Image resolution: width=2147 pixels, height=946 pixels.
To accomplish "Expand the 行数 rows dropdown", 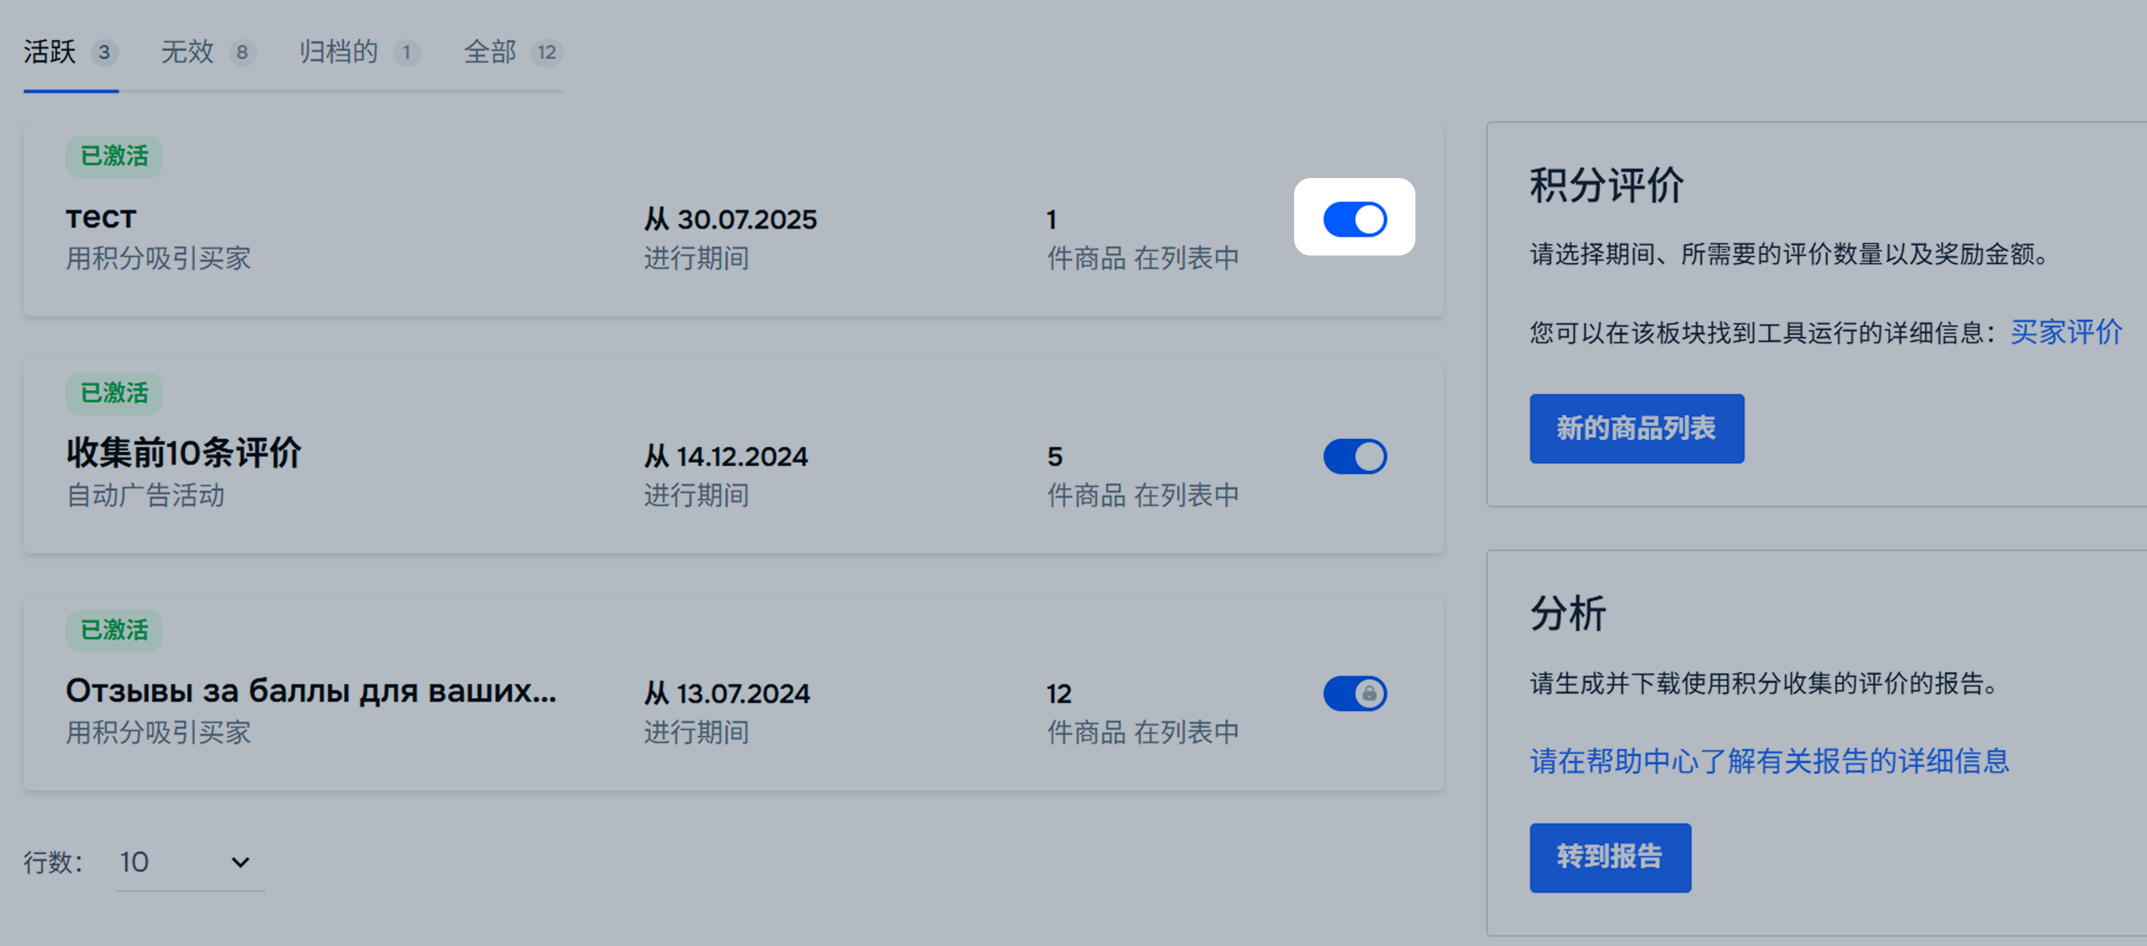I will click(x=189, y=862).
